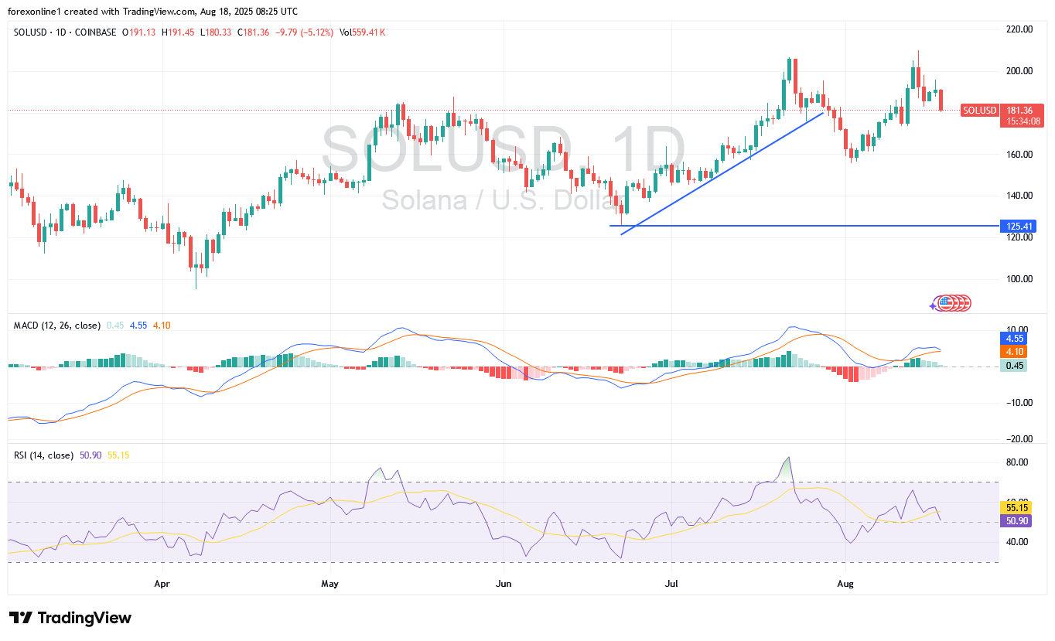This screenshot has width=1055, height=641.
Task: Click the SOLUSD · 1D · COINBASE symbol title
Action: pos(66,32)
